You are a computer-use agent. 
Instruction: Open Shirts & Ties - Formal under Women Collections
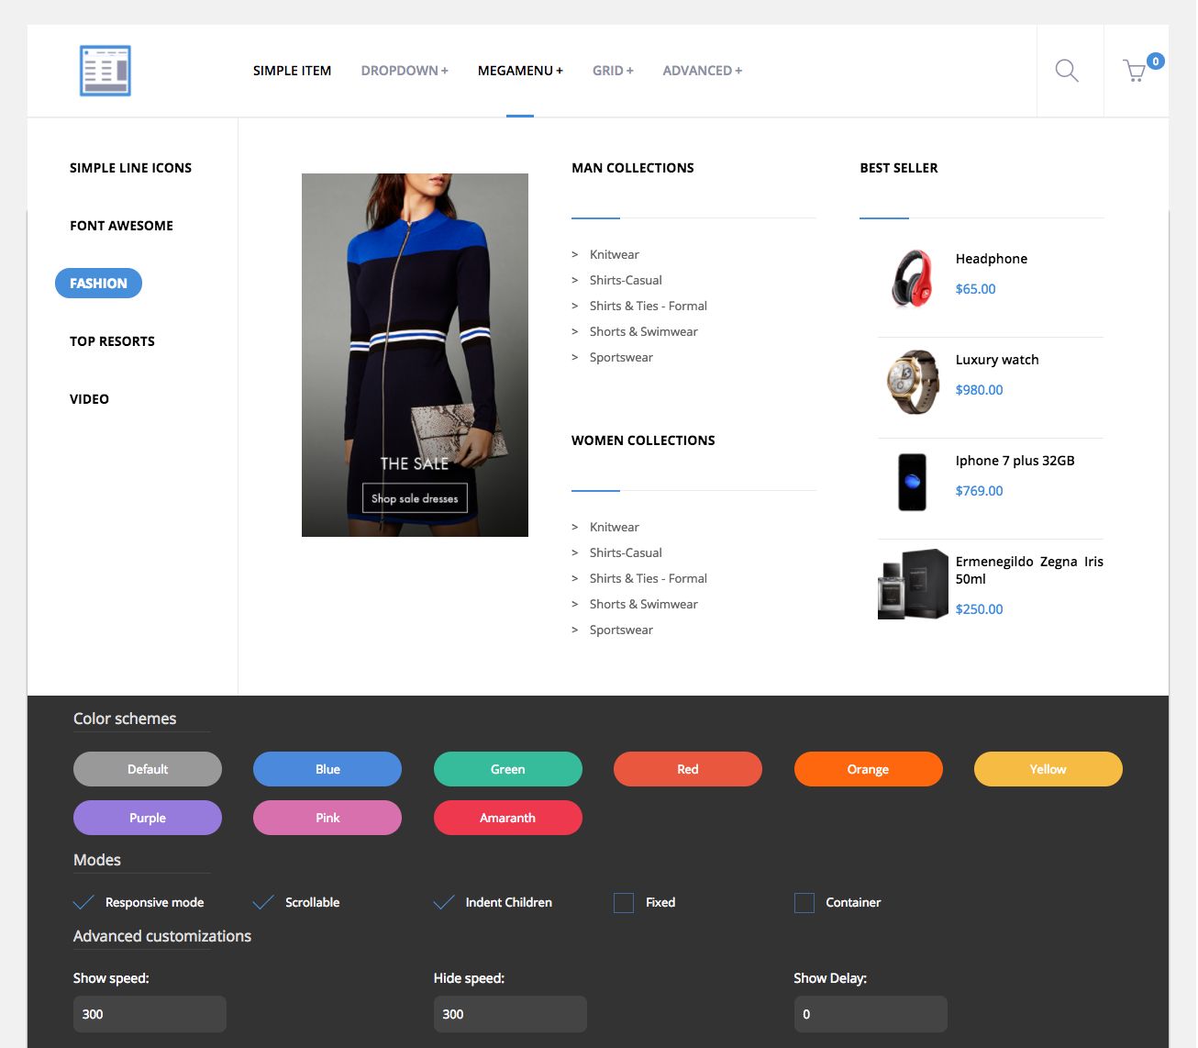pos(648,578)
